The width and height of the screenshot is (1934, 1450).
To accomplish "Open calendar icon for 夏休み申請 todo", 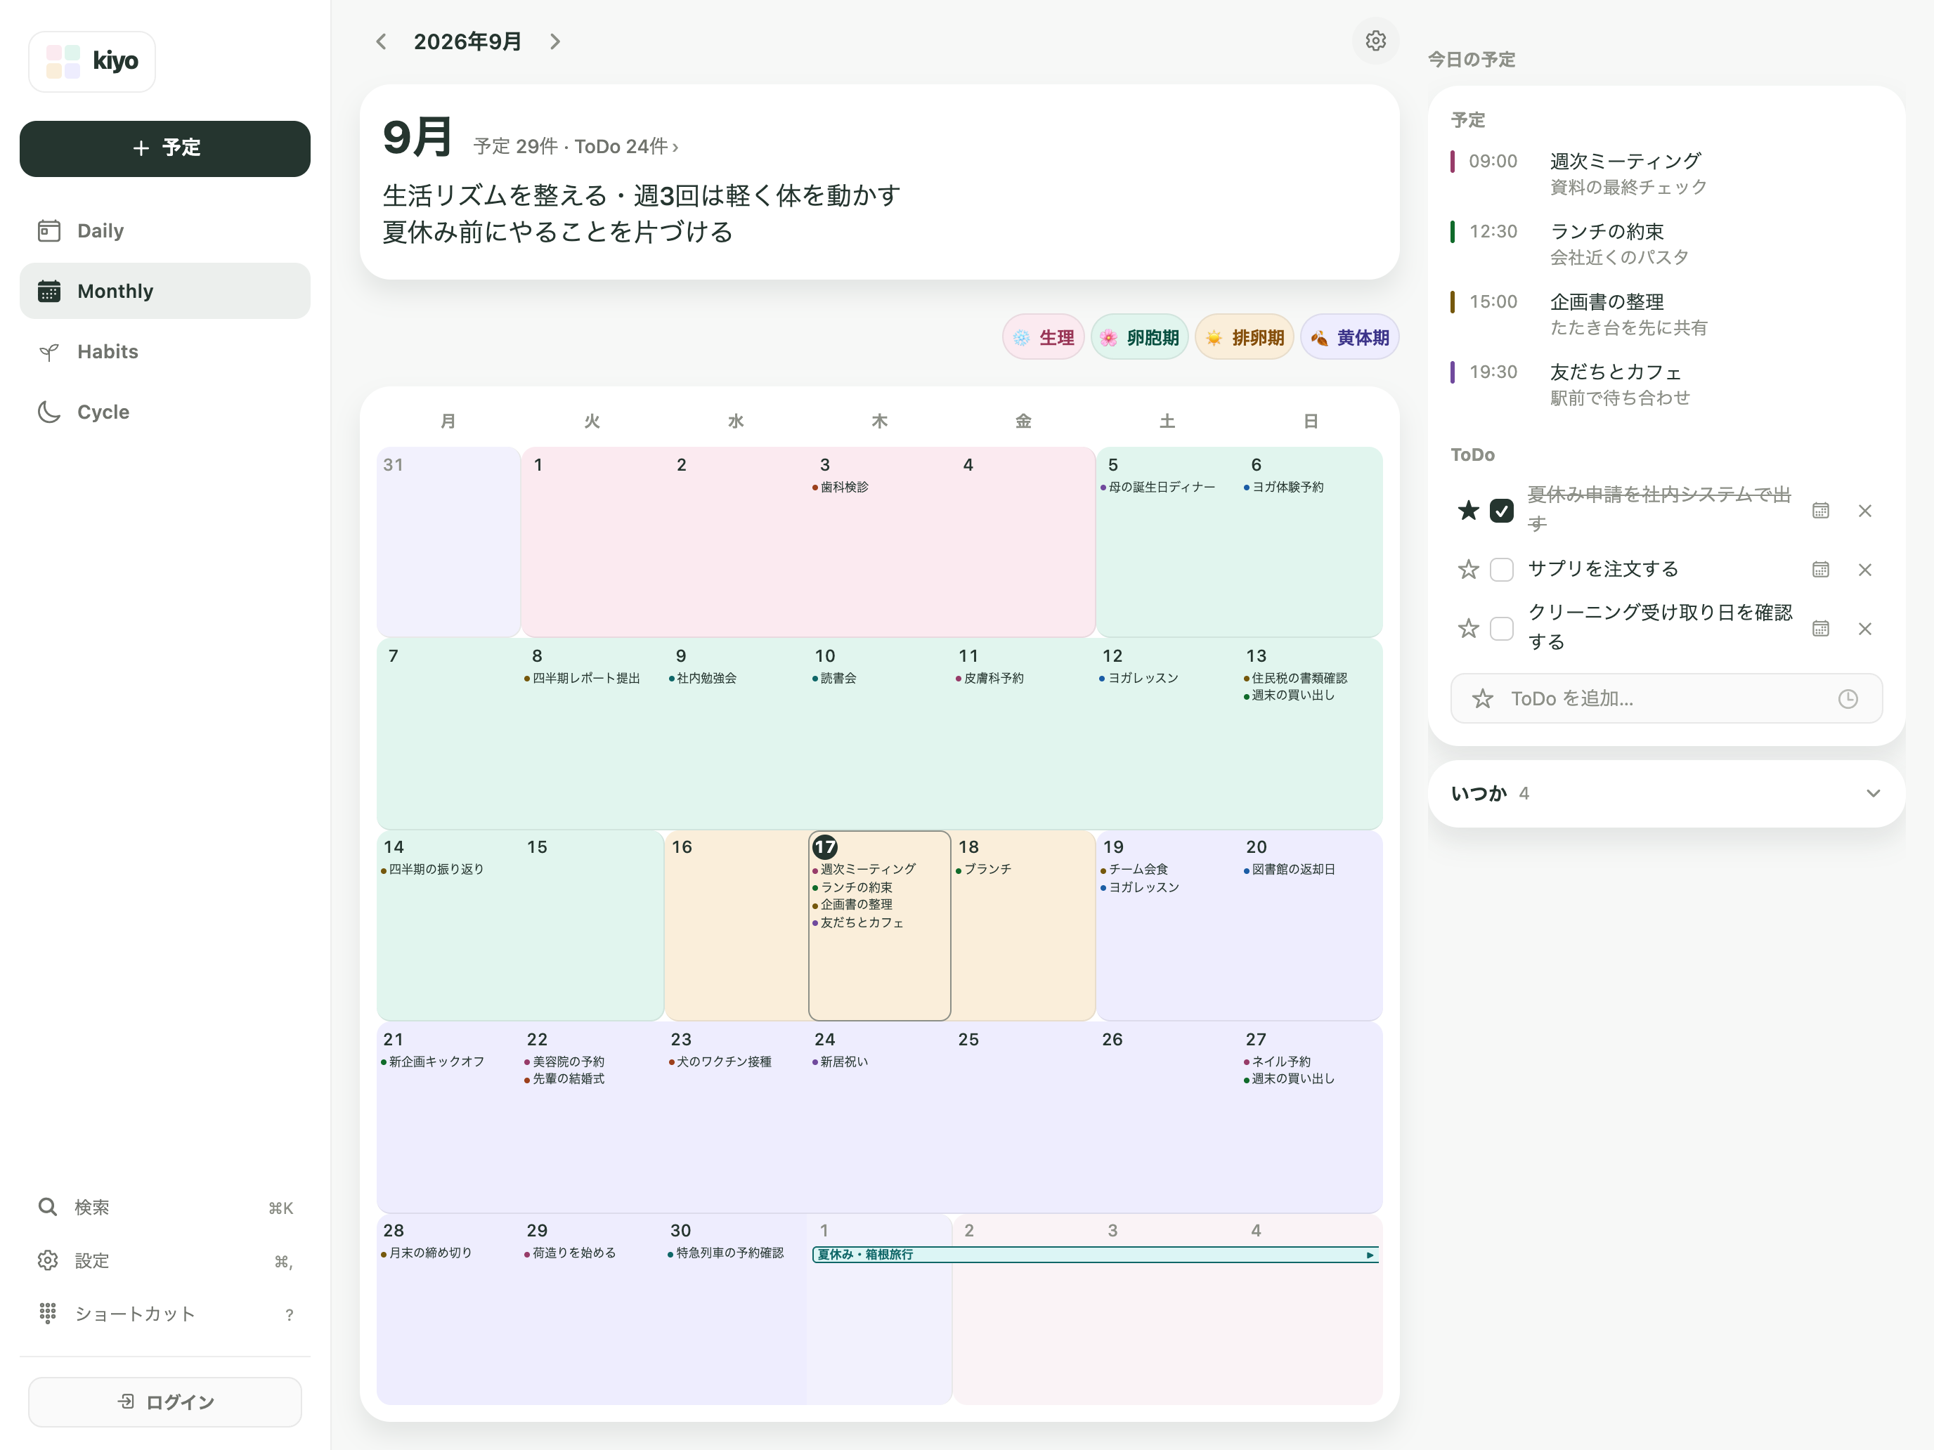I will pyautogui.click(x=1820, y=509).
